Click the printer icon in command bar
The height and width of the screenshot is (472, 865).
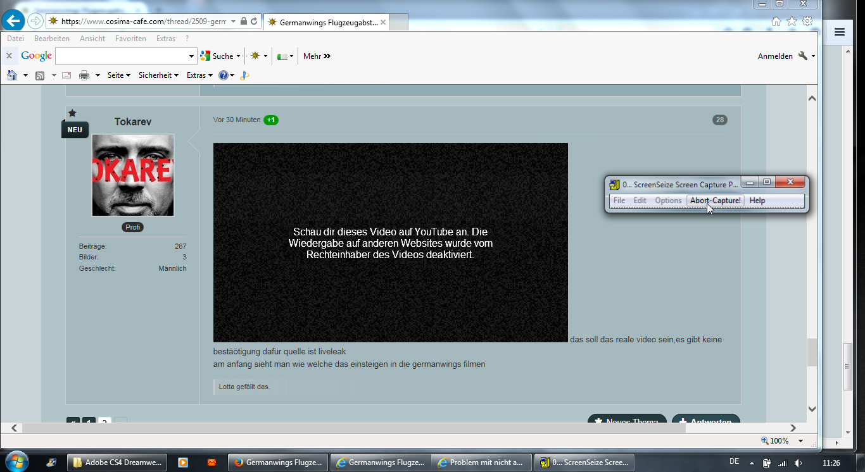[84, 75]
